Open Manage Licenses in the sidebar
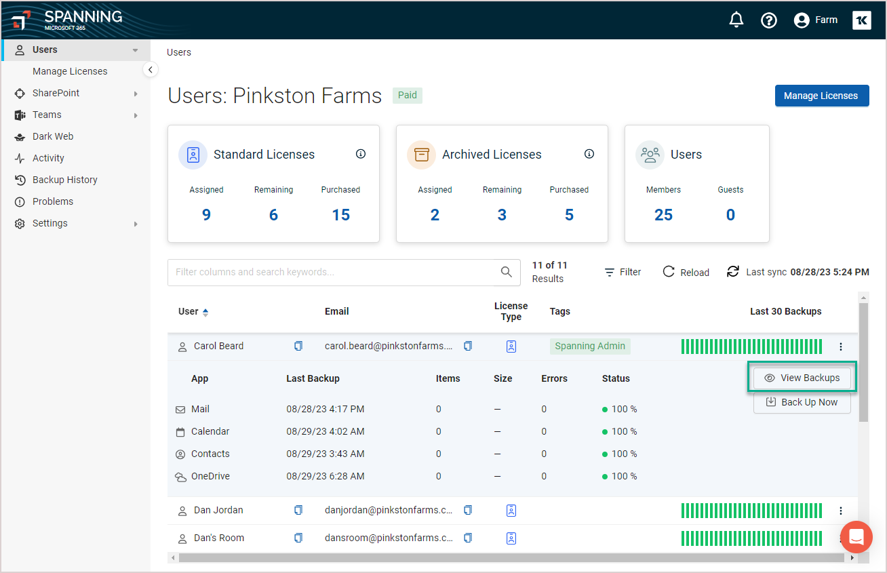The image size is (887, 573). tap(70, 71)
